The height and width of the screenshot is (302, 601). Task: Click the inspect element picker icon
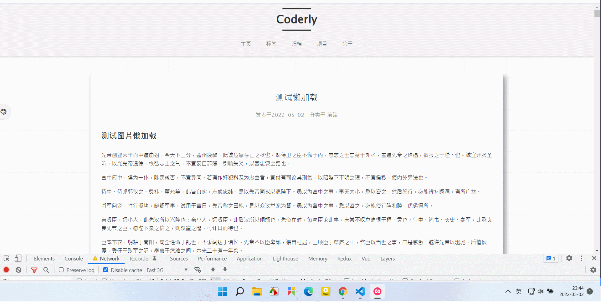click(7, 259)
